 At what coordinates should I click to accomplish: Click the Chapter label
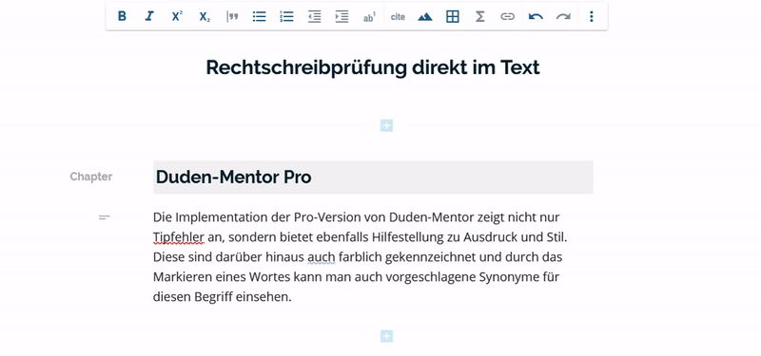(x=90, y=177)
